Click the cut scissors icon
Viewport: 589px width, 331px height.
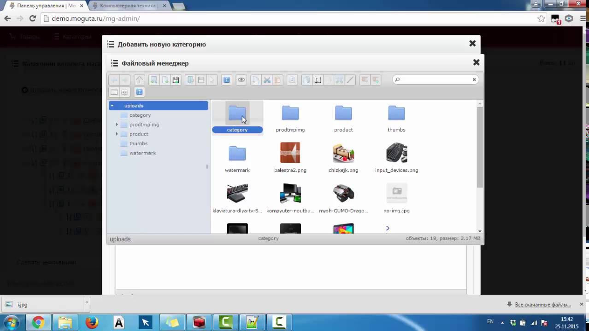pyautogui.click(x=267, y=80)
